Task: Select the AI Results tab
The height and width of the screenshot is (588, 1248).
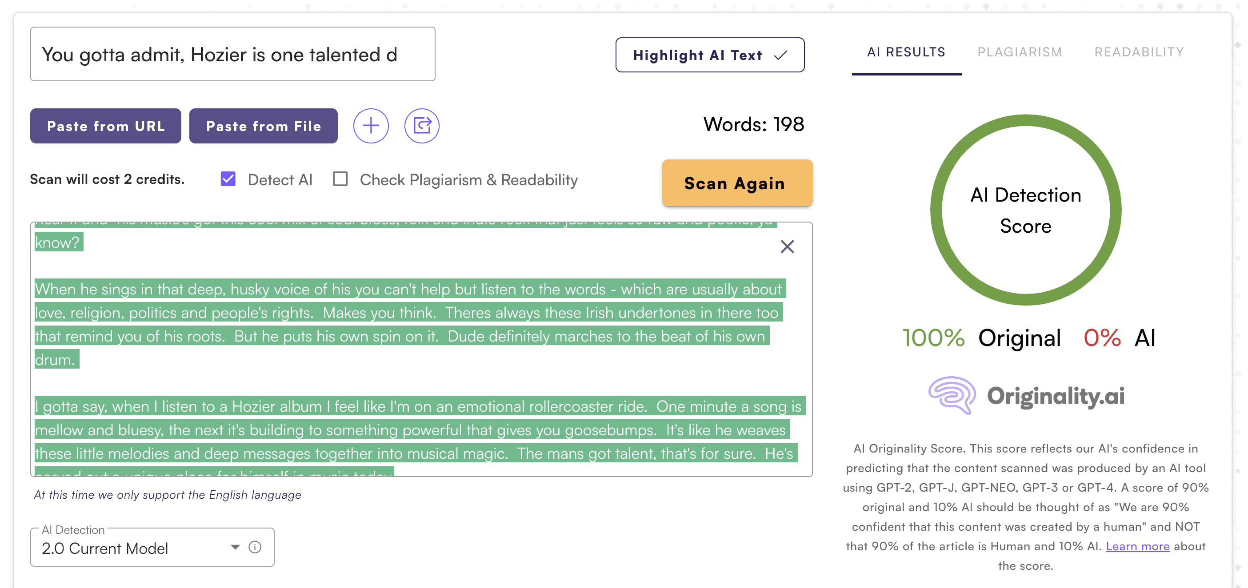Action: click(906, 52)
